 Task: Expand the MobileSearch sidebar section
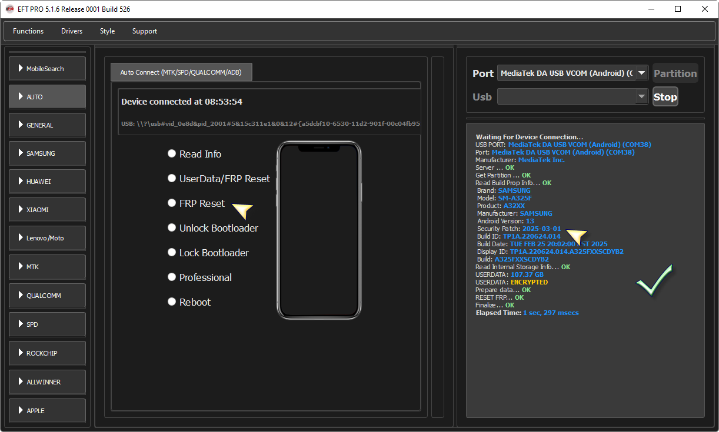(x=48, y=69)
